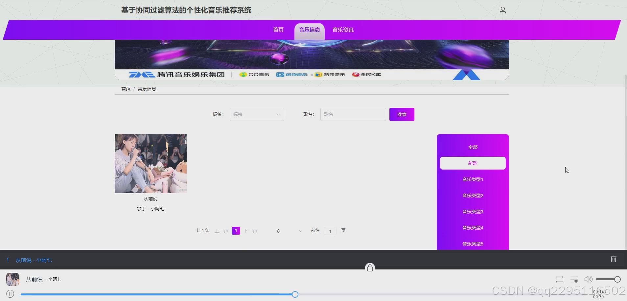Image resolution: width=627 pixels, height=301 pixels.
Task: Select 音乐类型2 category
Action: pyautogui.click(x=473, y=196)
